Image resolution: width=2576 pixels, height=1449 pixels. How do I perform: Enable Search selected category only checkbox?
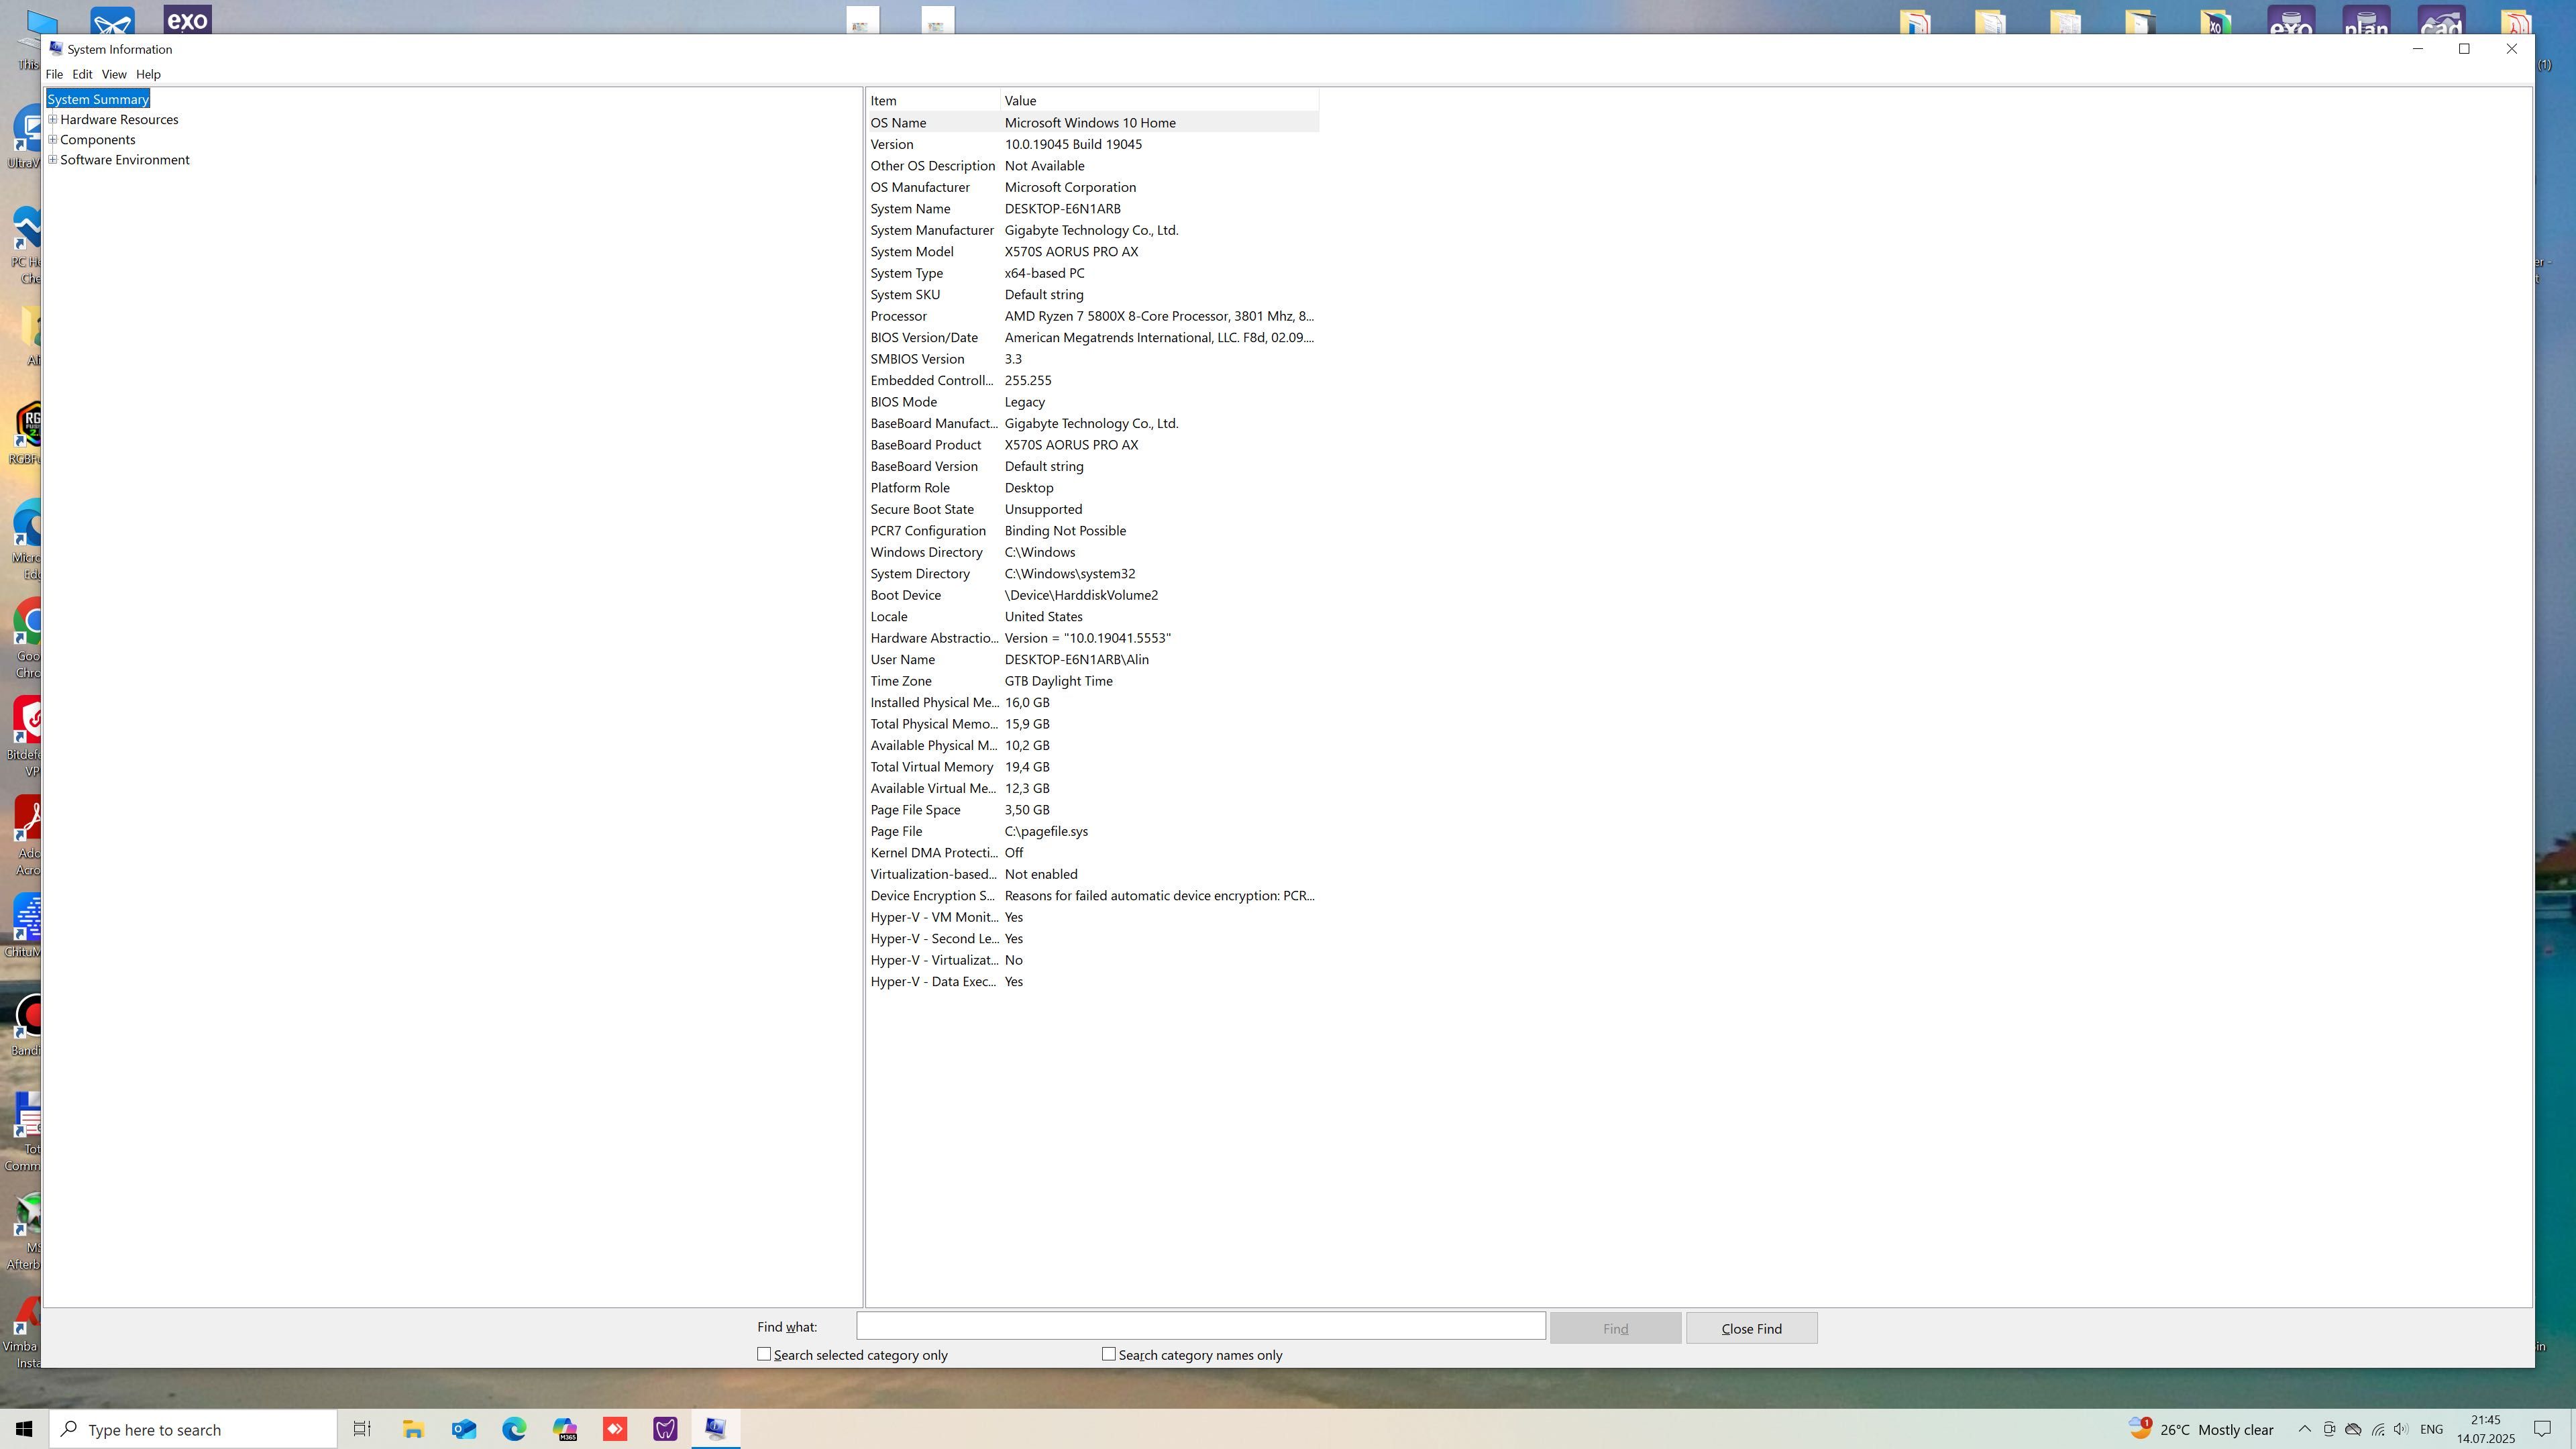click(764, 1354)
